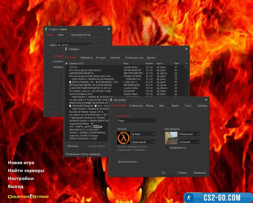Close the Серверы browser window
The height and width of the screenshot is (203, 253).
coord(187,49)
